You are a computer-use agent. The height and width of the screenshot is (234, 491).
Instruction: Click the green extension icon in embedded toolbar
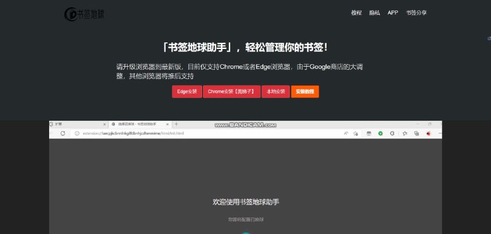pyautogui.click(x=381, y=134)
